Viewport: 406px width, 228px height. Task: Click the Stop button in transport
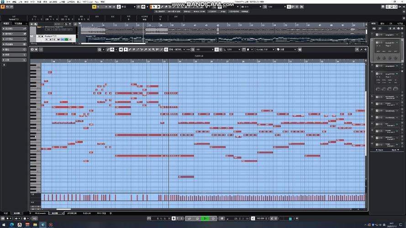coord(197,218)
